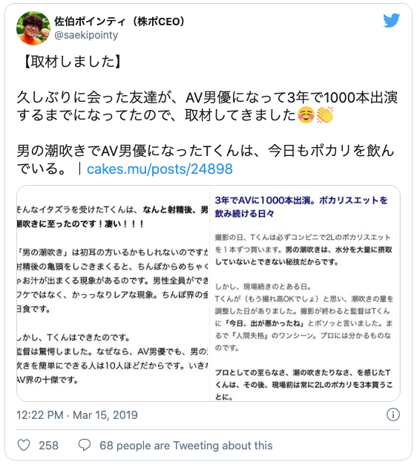Viewport: 417px width, 465px height.
Task: Click the clapping hands emoji
Action: click(x=325, y=115)
